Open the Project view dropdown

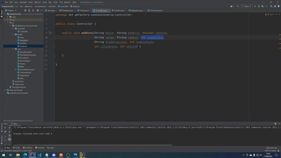click(x=11, y=11)
